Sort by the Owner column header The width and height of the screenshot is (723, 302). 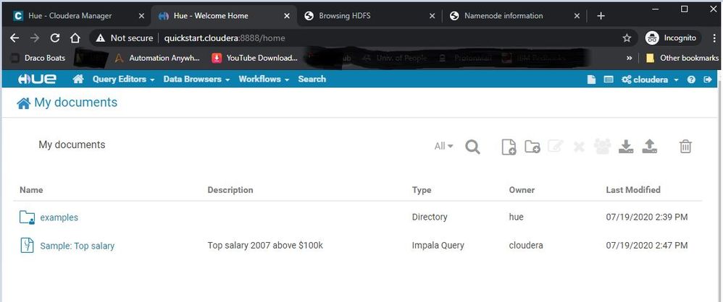(522, 190)
